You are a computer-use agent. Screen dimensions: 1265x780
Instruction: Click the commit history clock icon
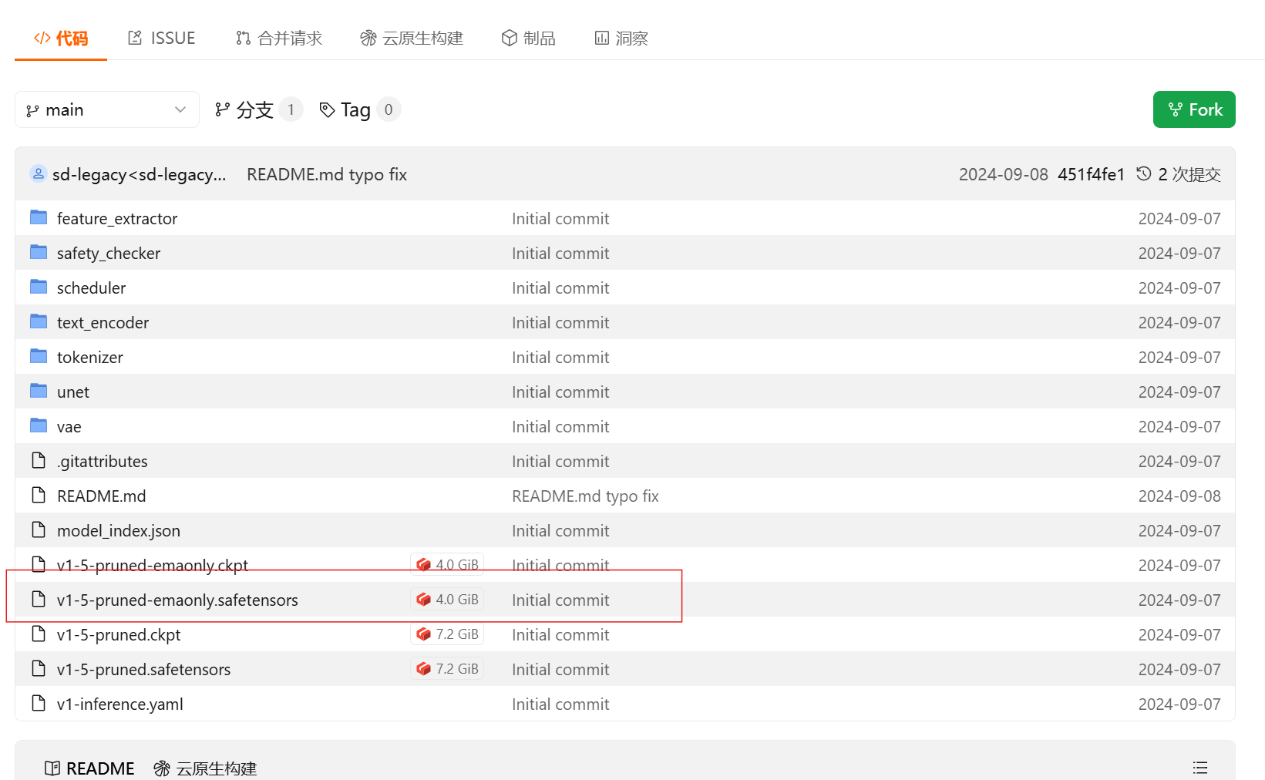pyautogui.click(x=1143, y=173)
